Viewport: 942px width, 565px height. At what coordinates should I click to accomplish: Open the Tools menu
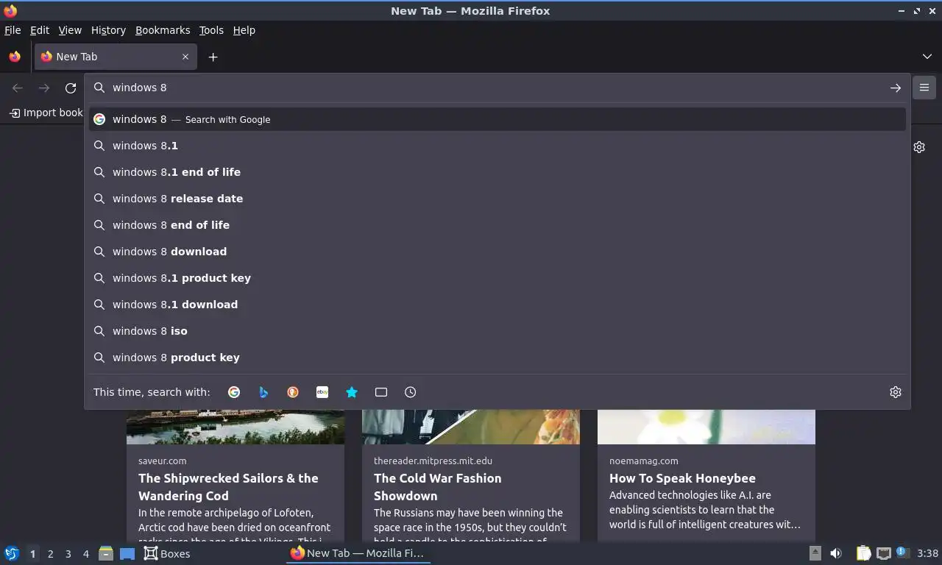point(211,30)
